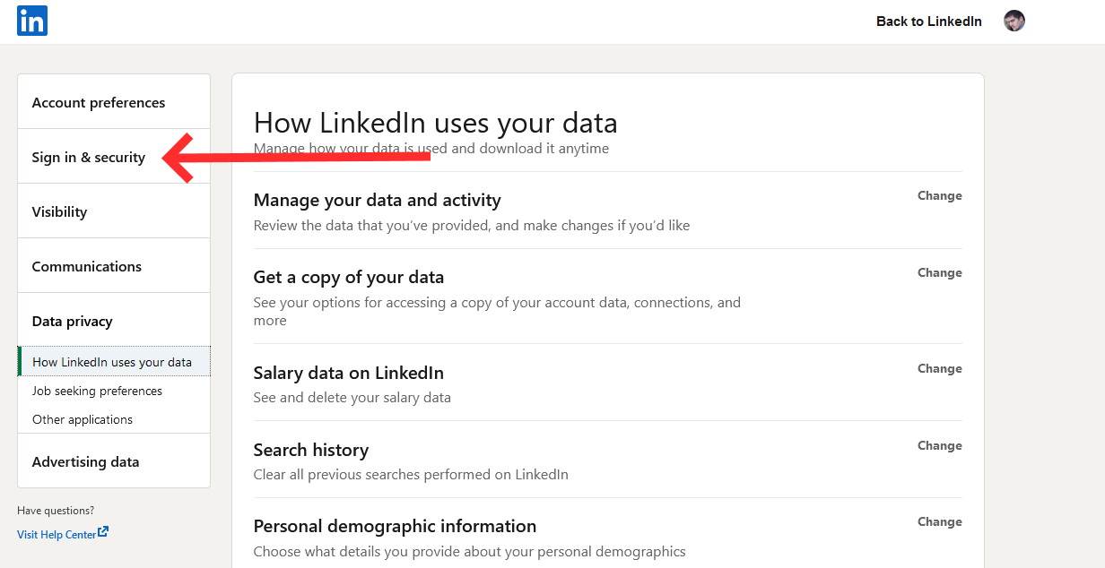Open Advertising data settings
Viewport: 1105px width, 568px height.
pos(85,461)
